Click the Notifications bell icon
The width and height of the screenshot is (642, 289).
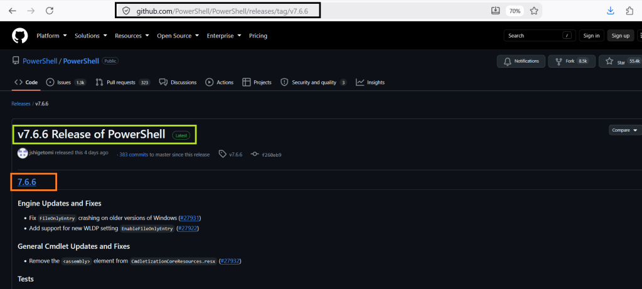[x=508, y=61]
